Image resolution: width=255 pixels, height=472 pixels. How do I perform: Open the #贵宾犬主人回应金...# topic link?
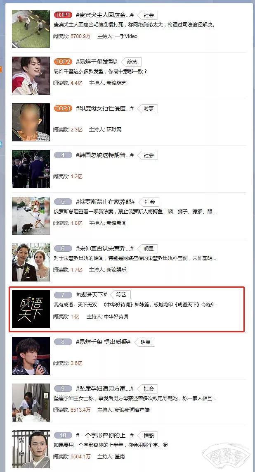104,15
